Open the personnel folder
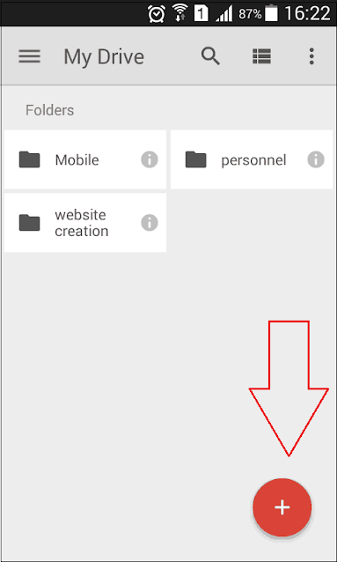This screenshot has width=337, height=562. [x=252, y=159]
